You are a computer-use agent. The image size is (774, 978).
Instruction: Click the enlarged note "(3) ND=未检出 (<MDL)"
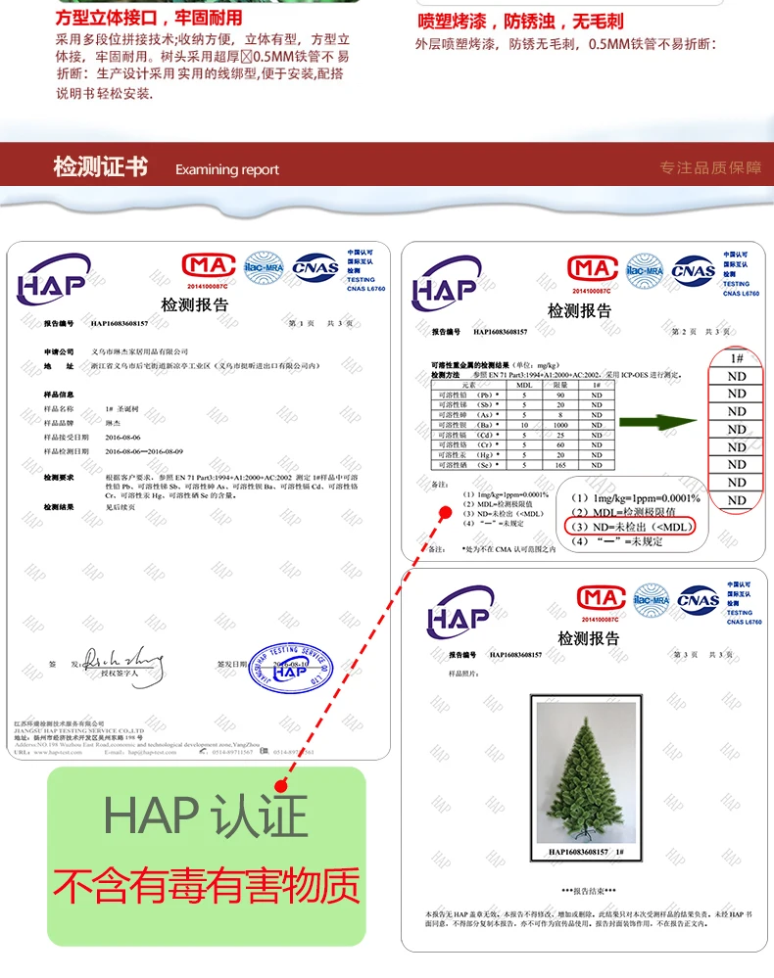coord(631,527)
